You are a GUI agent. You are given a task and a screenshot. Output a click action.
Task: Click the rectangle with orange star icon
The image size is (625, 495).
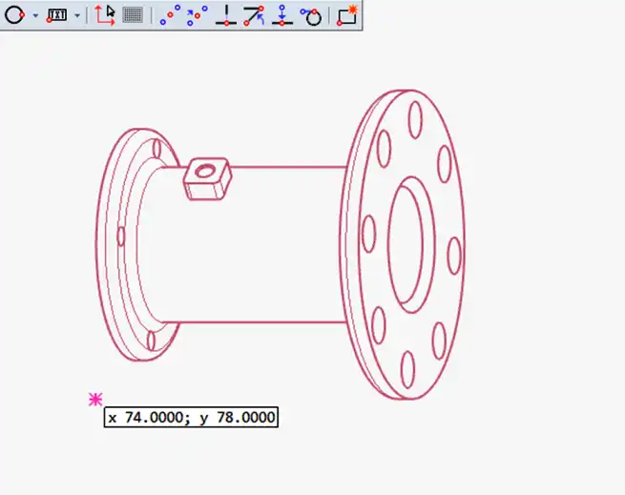[x=346, y=15]
